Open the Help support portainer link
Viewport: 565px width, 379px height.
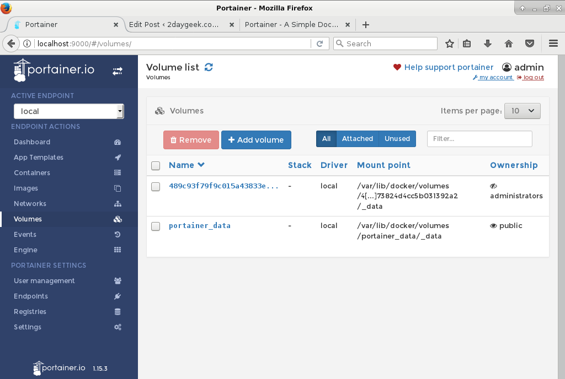click(x=449, y=67)
